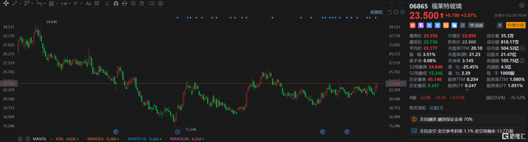The height and width of the screenshot is (142, 528).
Task: Select the Fibonacci/Gann grid tool
Action: (51, 3)
